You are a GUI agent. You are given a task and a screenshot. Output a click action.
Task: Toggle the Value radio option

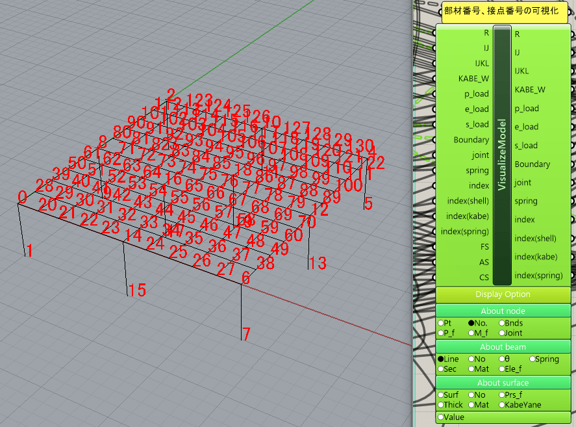tap(441, 417)
